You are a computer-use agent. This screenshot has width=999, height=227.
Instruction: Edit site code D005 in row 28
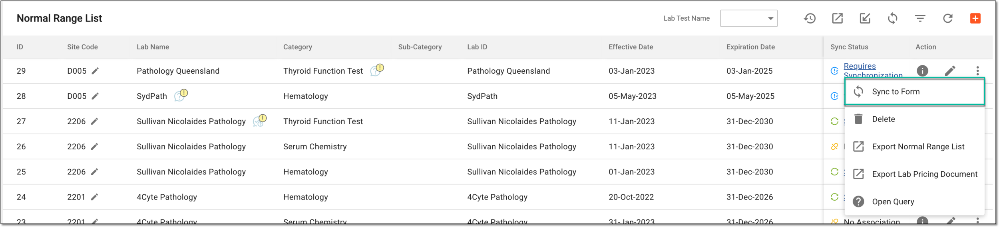tap(95, 96)
